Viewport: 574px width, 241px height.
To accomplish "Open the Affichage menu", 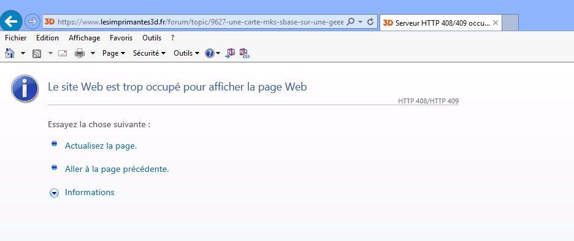I will click(84, 38).
